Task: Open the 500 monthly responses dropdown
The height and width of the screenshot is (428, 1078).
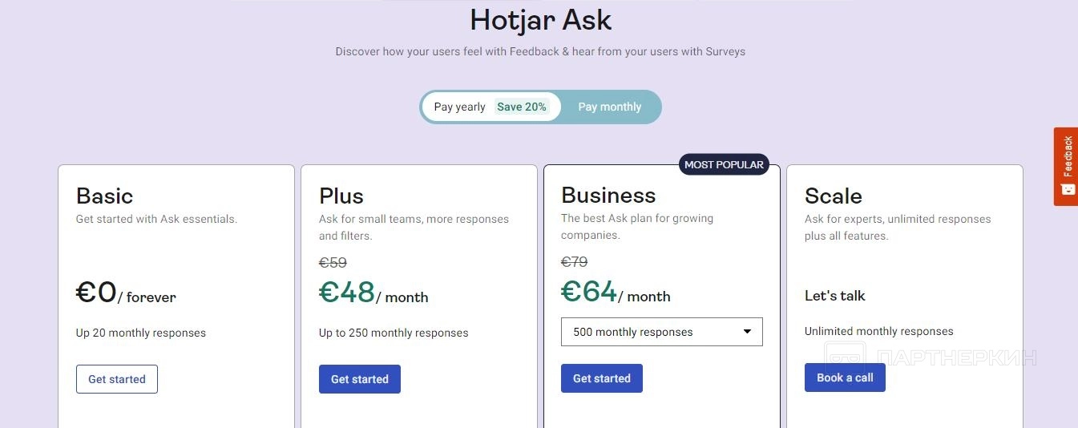Action: tap(661, 332)
